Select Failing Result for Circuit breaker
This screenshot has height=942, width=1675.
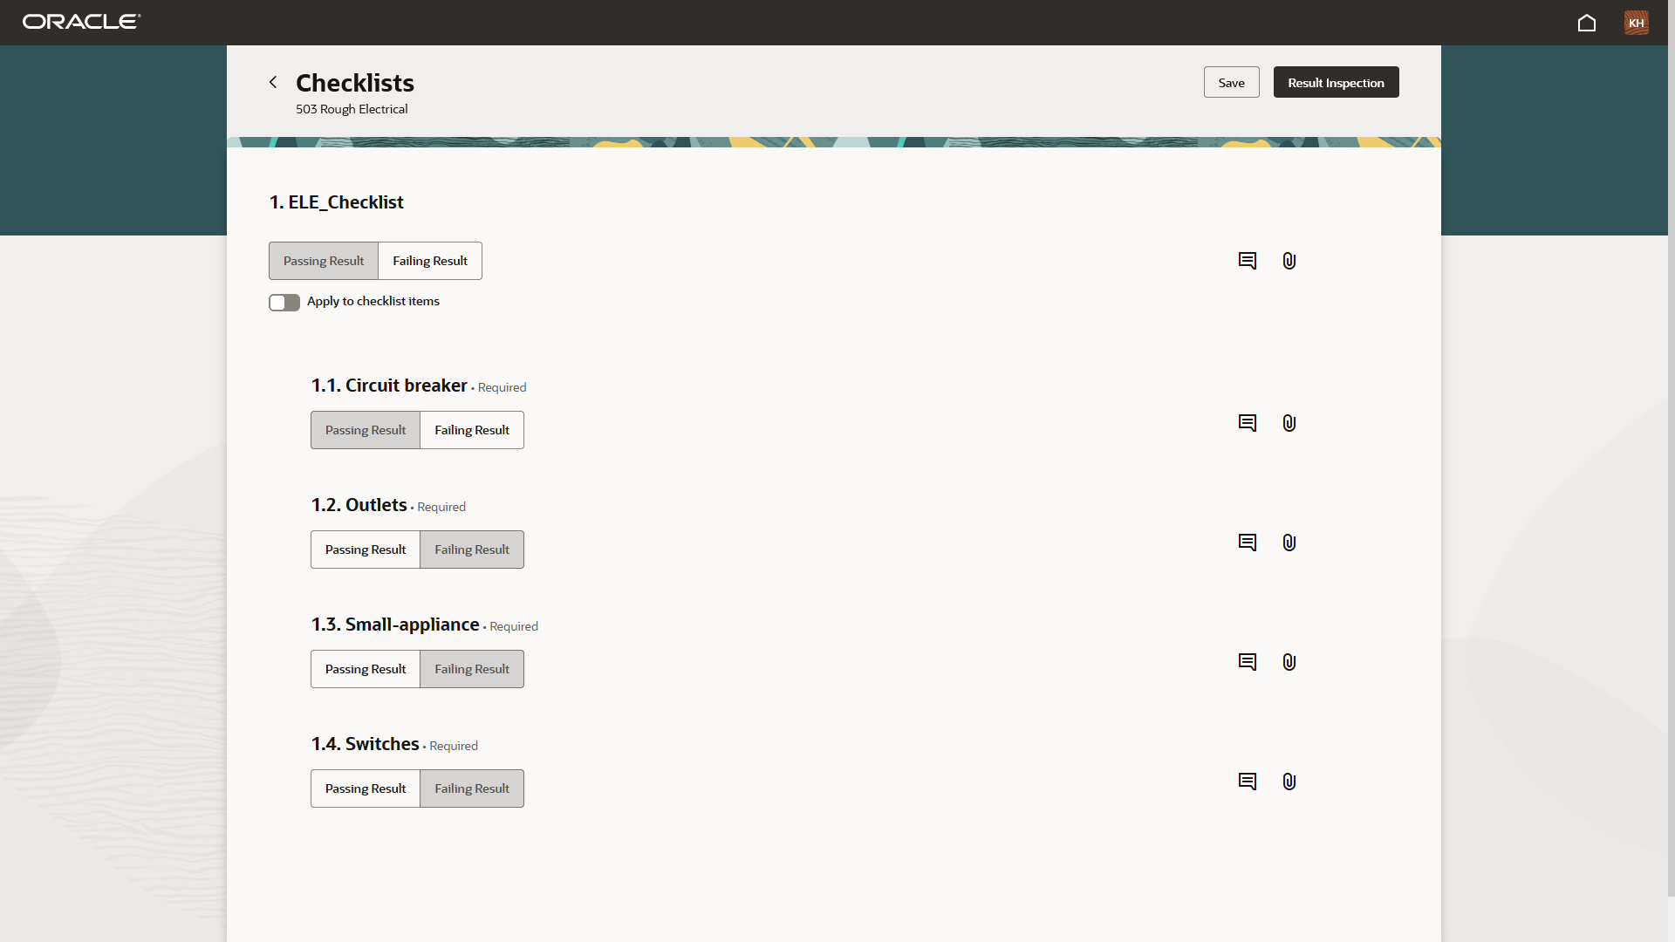[x=472, y=429]
